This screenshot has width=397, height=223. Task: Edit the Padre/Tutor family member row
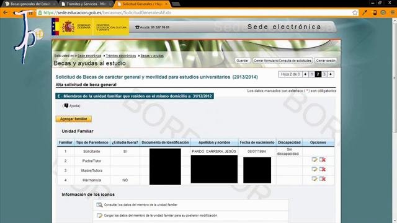click(314, 160)
